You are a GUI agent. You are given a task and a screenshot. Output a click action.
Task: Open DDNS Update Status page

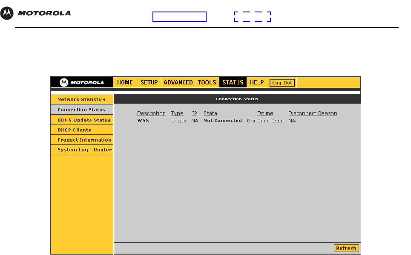[81, 120]
